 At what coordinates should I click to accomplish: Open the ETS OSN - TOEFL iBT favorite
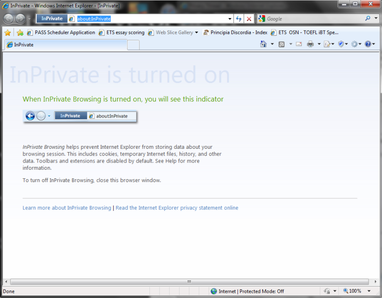[x=305, y=32]
